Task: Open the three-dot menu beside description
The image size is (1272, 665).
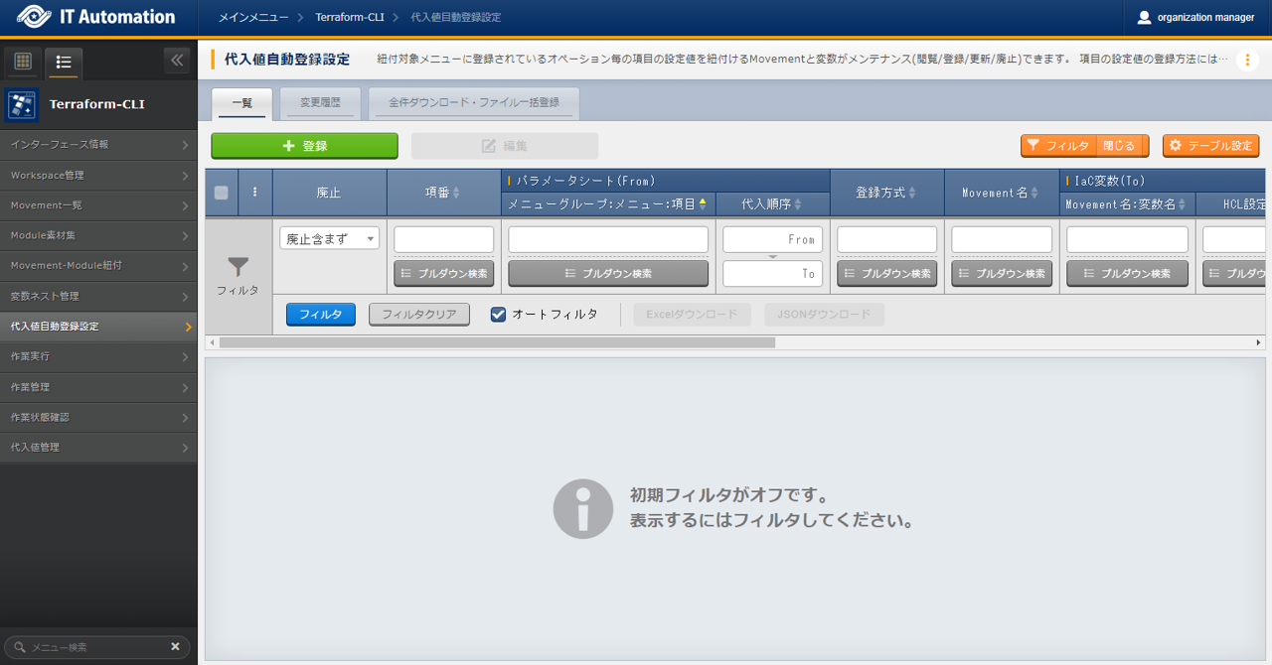Action: click(1247, 61)
